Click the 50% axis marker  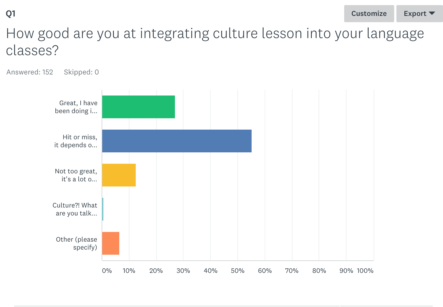coord(237,271)
